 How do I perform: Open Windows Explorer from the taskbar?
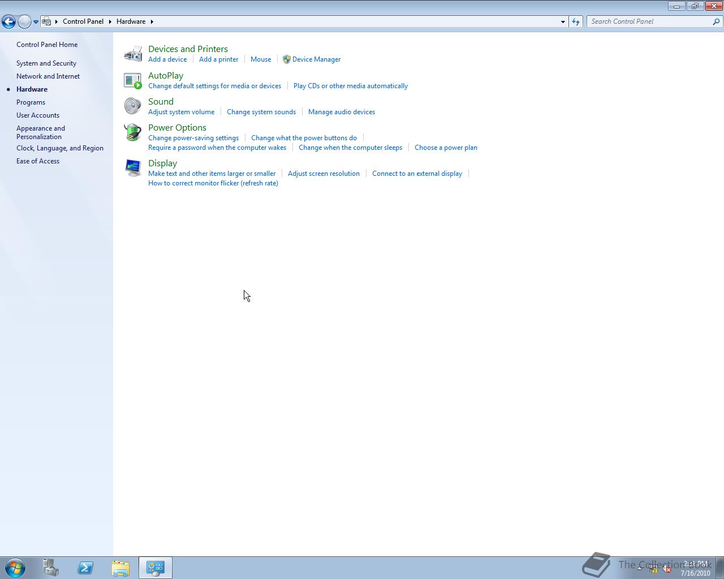tap(120, 568)
